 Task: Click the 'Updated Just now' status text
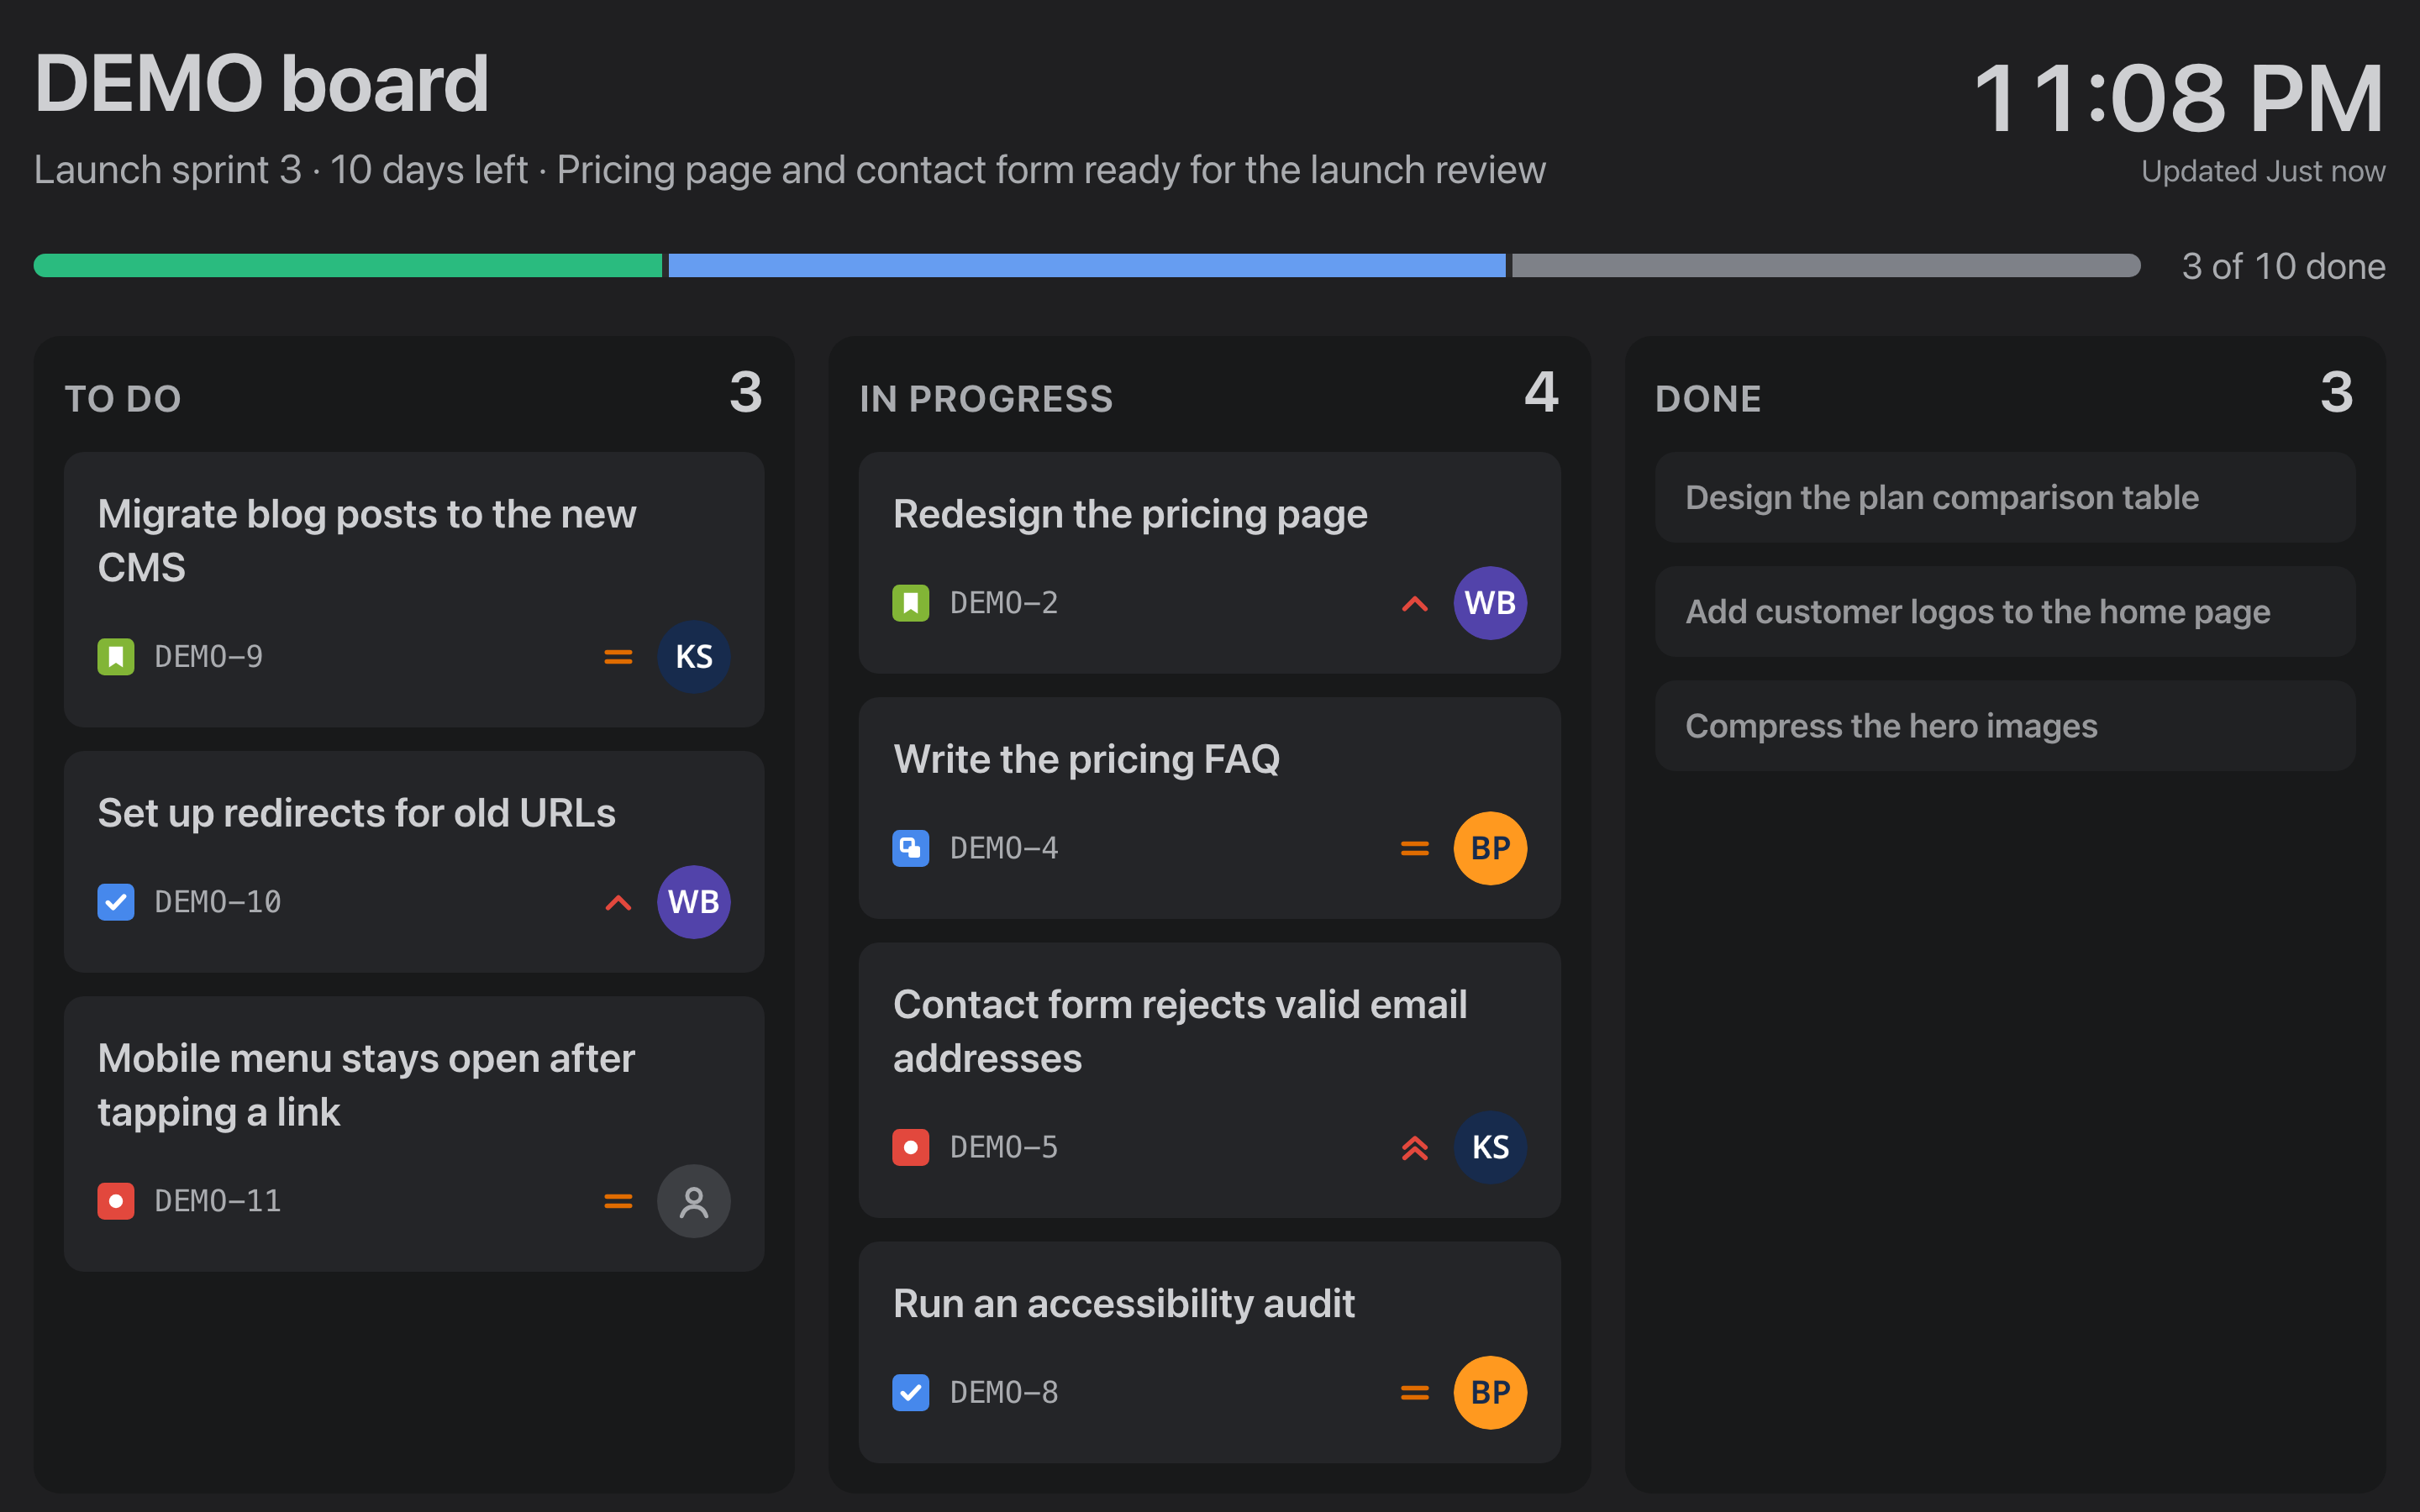[x=2263, y=171]
